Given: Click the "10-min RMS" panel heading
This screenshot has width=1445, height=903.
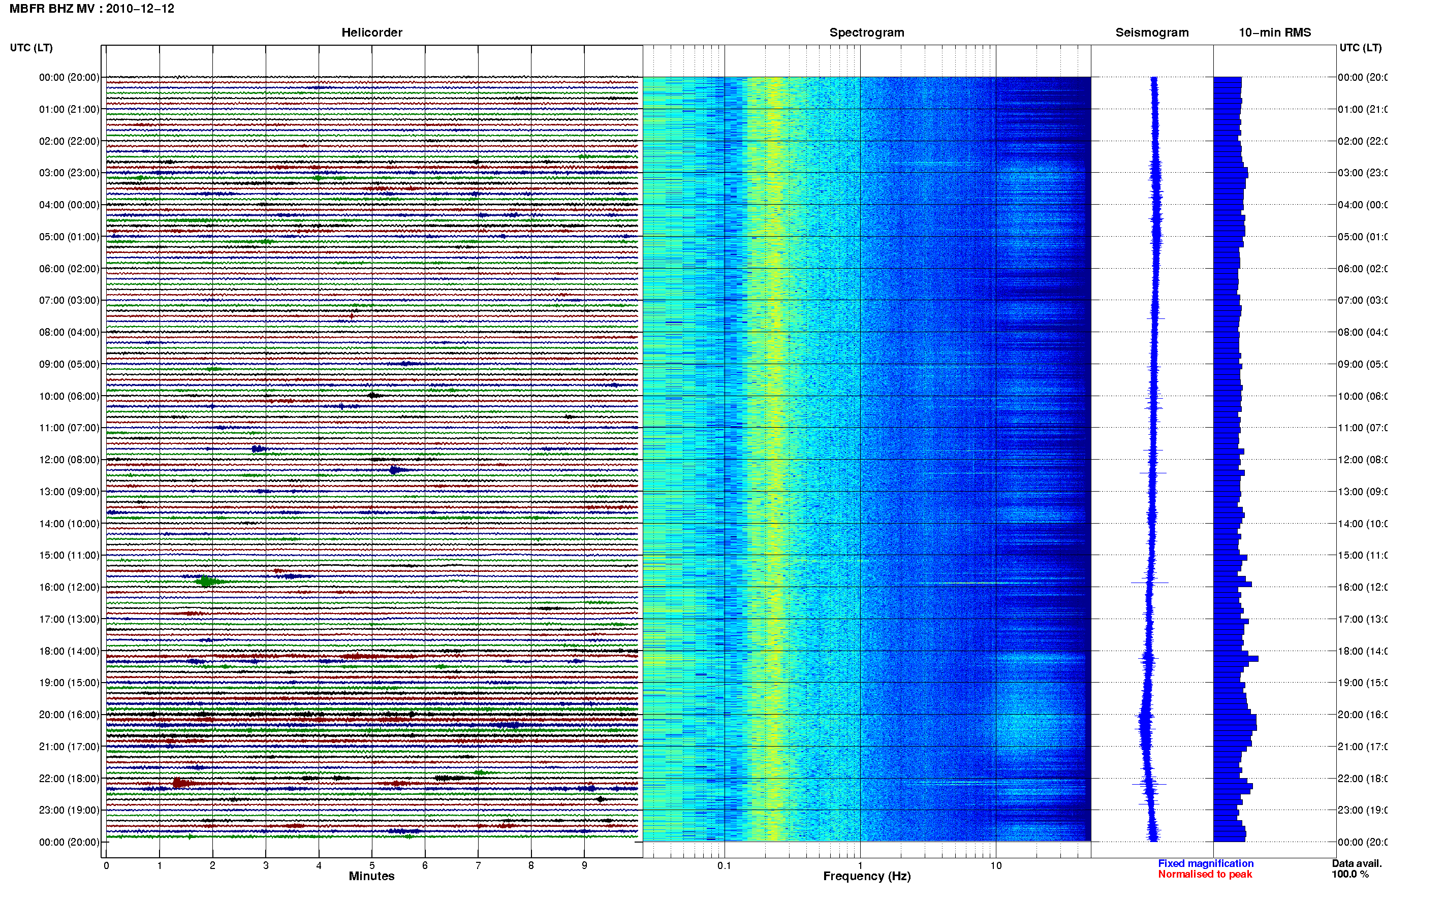Looking at the screenshot, I should tap(1275, 33).
